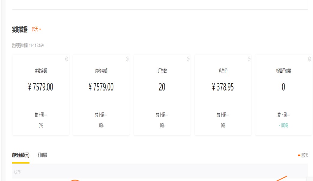Click the 0 value under 新增评价数

coord(283,87)
